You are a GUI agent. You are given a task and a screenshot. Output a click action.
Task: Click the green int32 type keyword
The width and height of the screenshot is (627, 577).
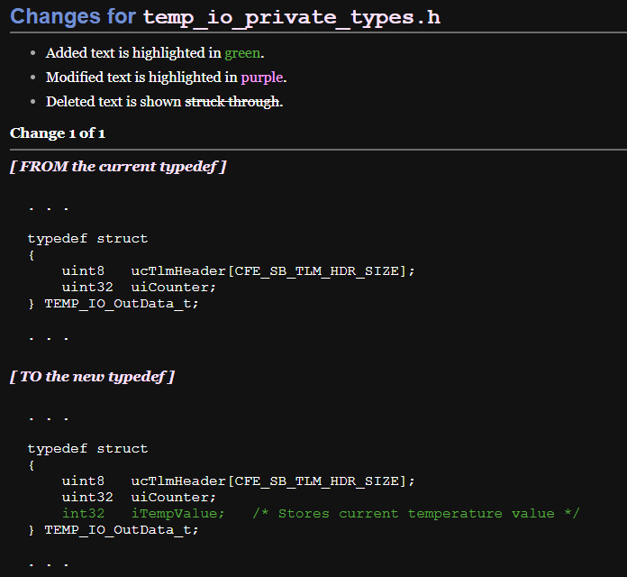coord(83,514)
